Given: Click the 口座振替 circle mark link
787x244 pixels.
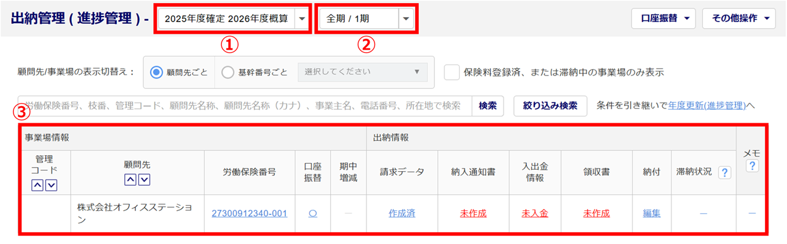Looking at the screenshot, I should click(x=312, y=213).
